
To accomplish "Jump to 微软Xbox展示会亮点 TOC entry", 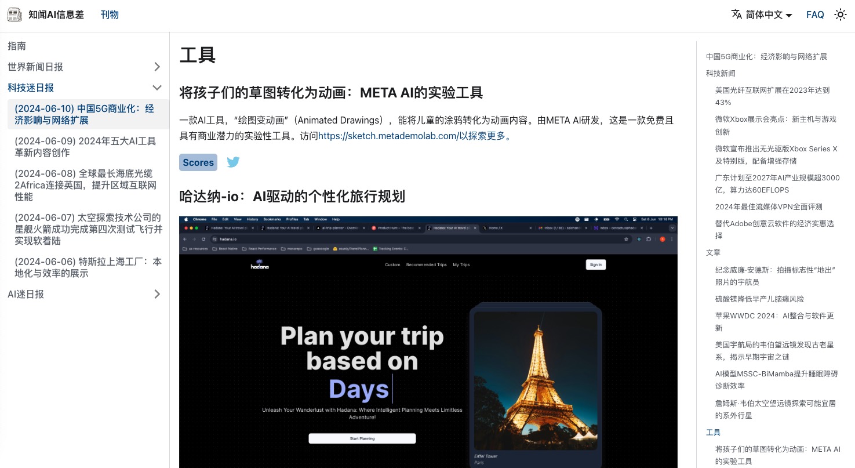I will [776, 125].
